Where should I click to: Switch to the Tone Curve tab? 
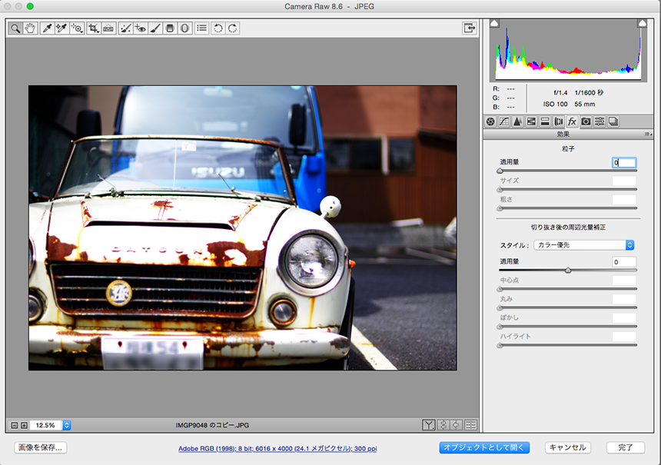coord(503,122)
